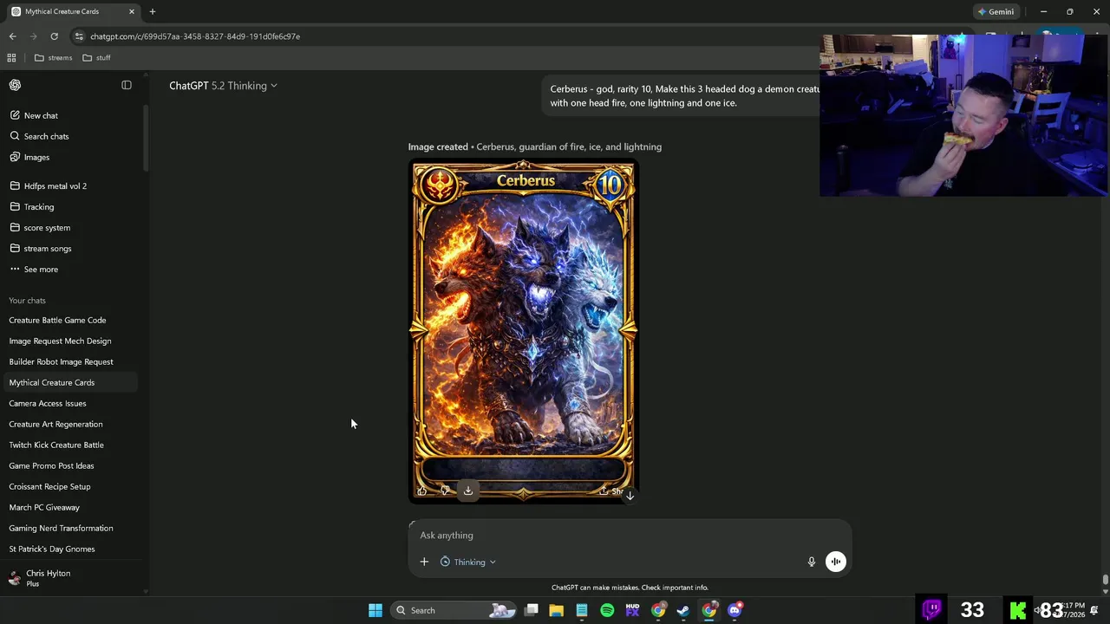
Task: Open Task View on the taskbar
Action: (532, 610)
